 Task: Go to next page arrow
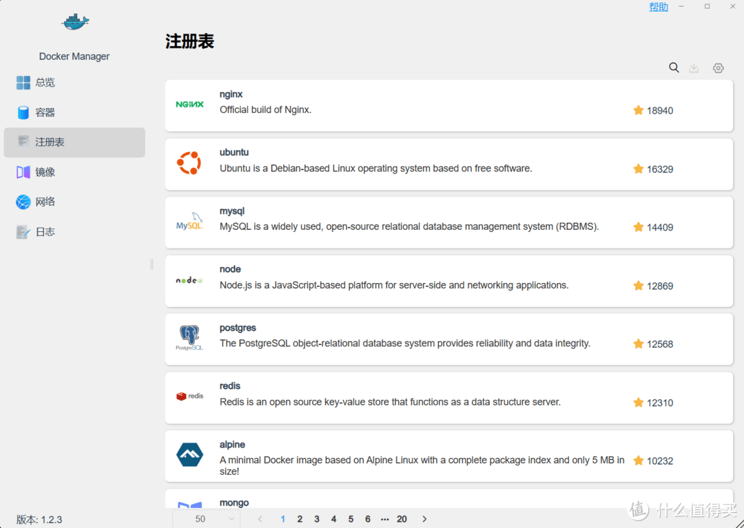tap(424, 519)
